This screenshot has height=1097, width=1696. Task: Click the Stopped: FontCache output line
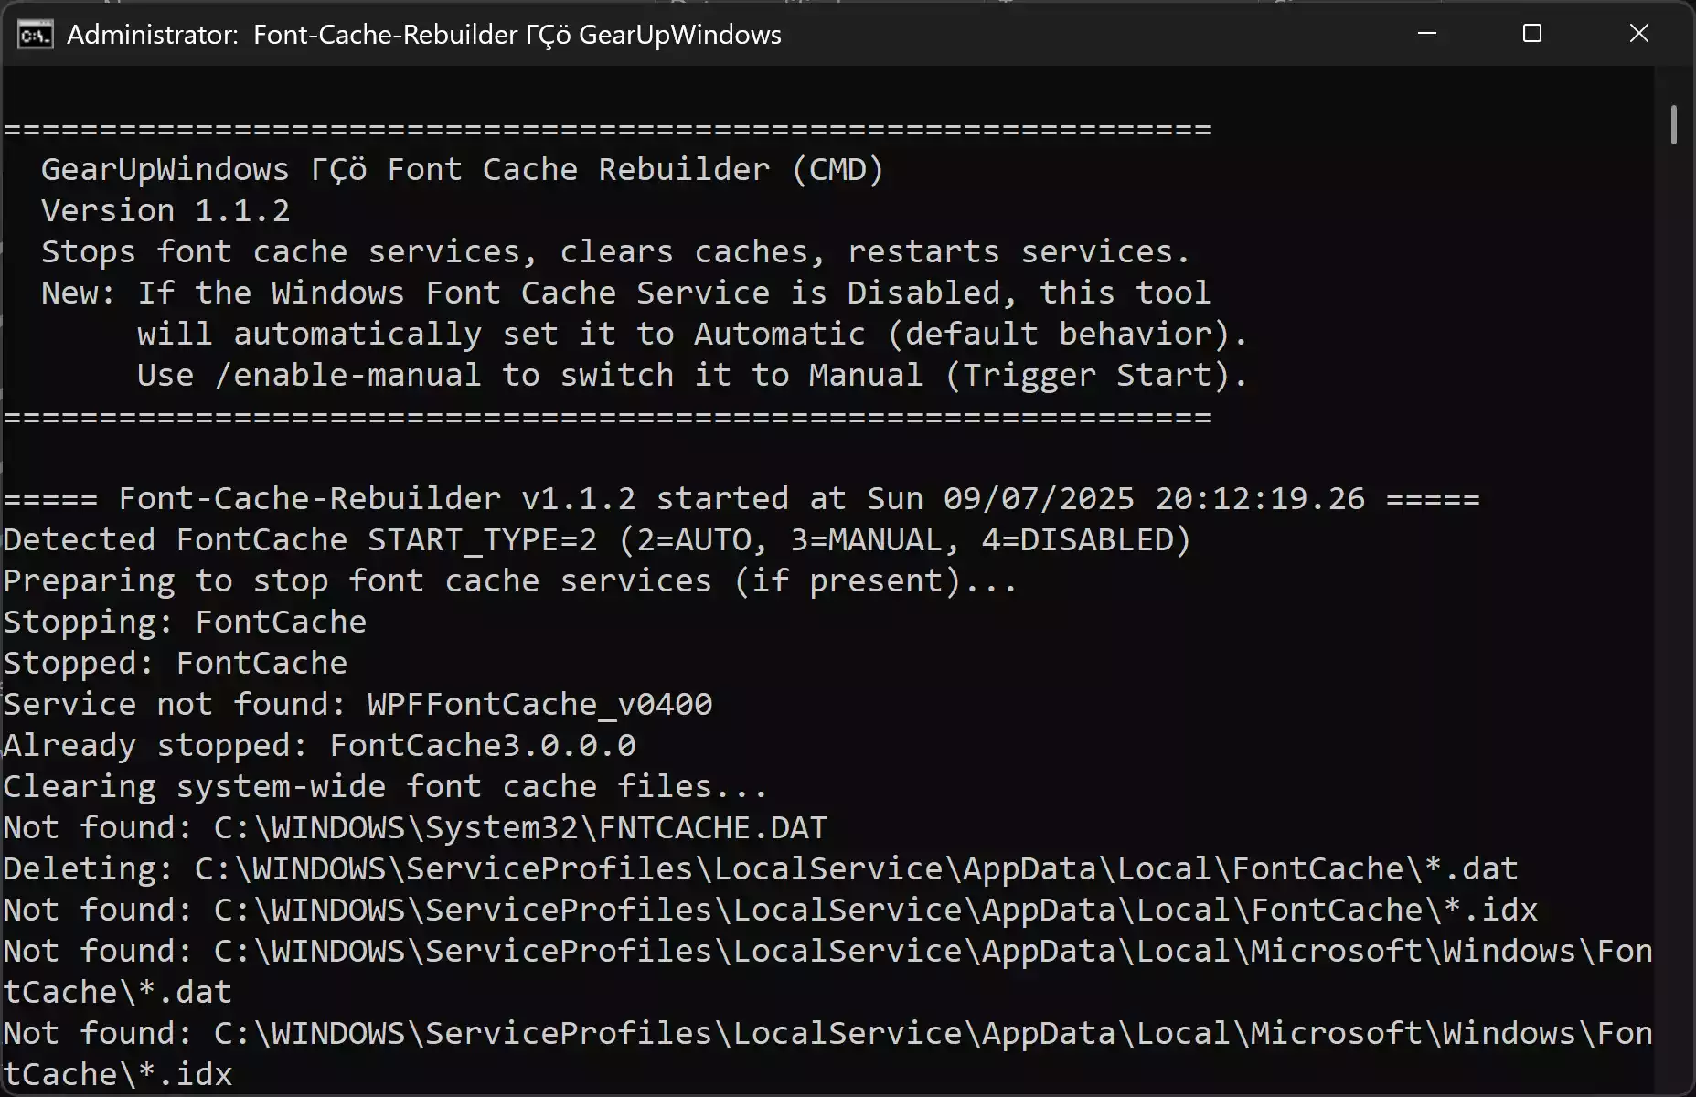174,662
